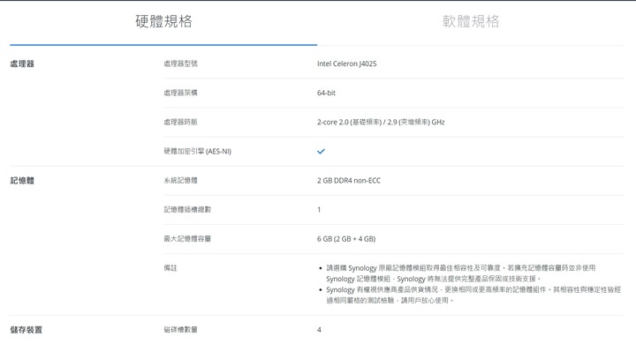
Task: Click the Intel Celeron J4025 value
Action: pyautogui.click(x=347, y=64)
